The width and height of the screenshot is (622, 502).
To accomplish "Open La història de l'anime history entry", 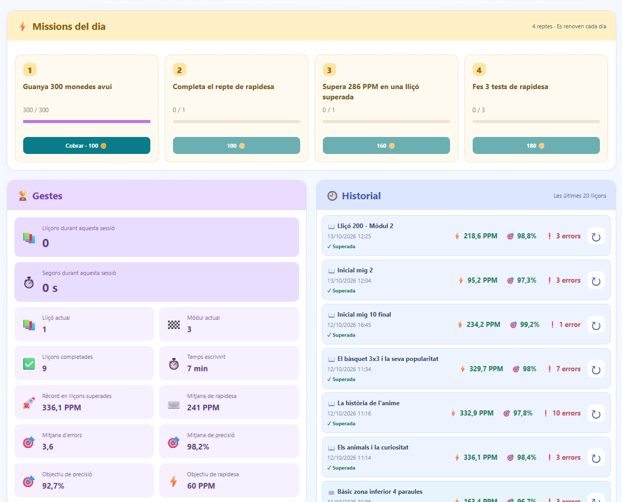I will [x=466, y=413].
